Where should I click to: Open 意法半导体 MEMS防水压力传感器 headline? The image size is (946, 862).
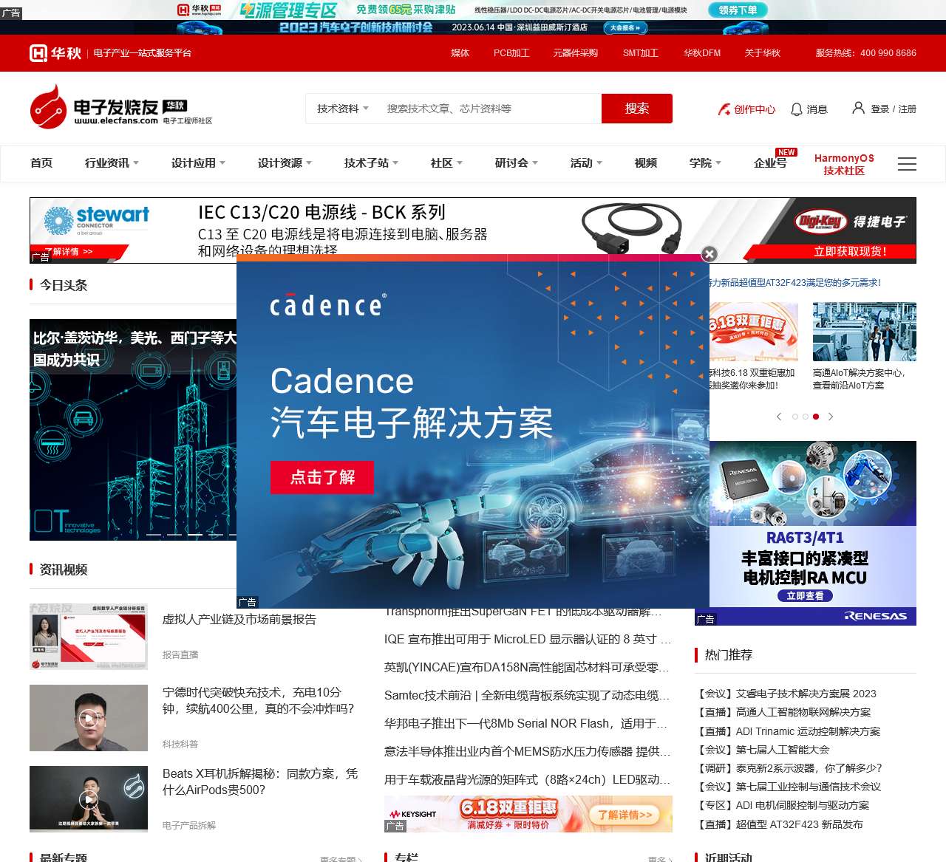tap(528, 751)
